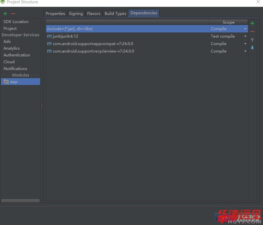Select SDK Location in the sidebar
The width and height of the screenshot is (263, 225).
[x=16, y=22]
